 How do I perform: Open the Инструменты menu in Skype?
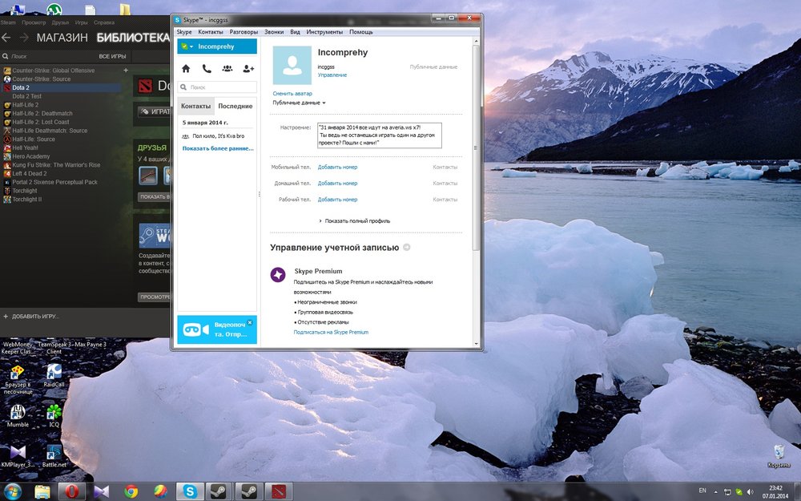click(x=324, y=32)
